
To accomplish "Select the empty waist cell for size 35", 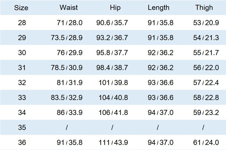I will 67,127.
